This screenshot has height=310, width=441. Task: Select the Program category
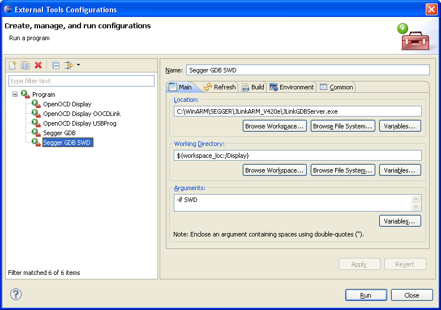tap(44, 94)
